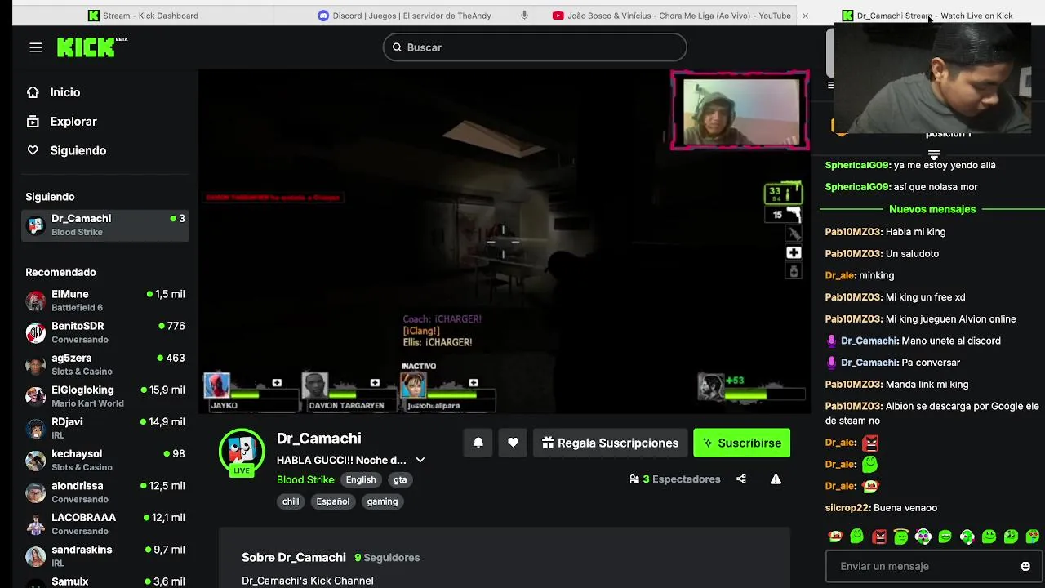The image size is (1045, 588).
Task: Open recommended channel sandraskins
Action: coord(106,556)
